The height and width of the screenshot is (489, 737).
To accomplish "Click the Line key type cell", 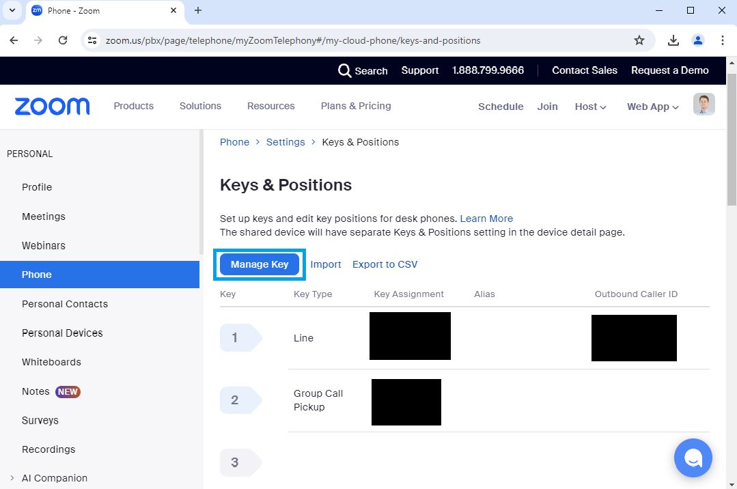I will point(304,338).
